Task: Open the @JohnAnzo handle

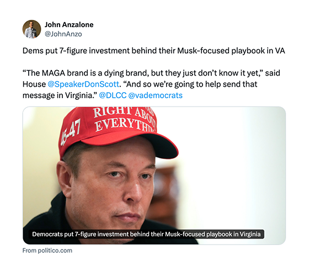Action: (x=63, y=34)
